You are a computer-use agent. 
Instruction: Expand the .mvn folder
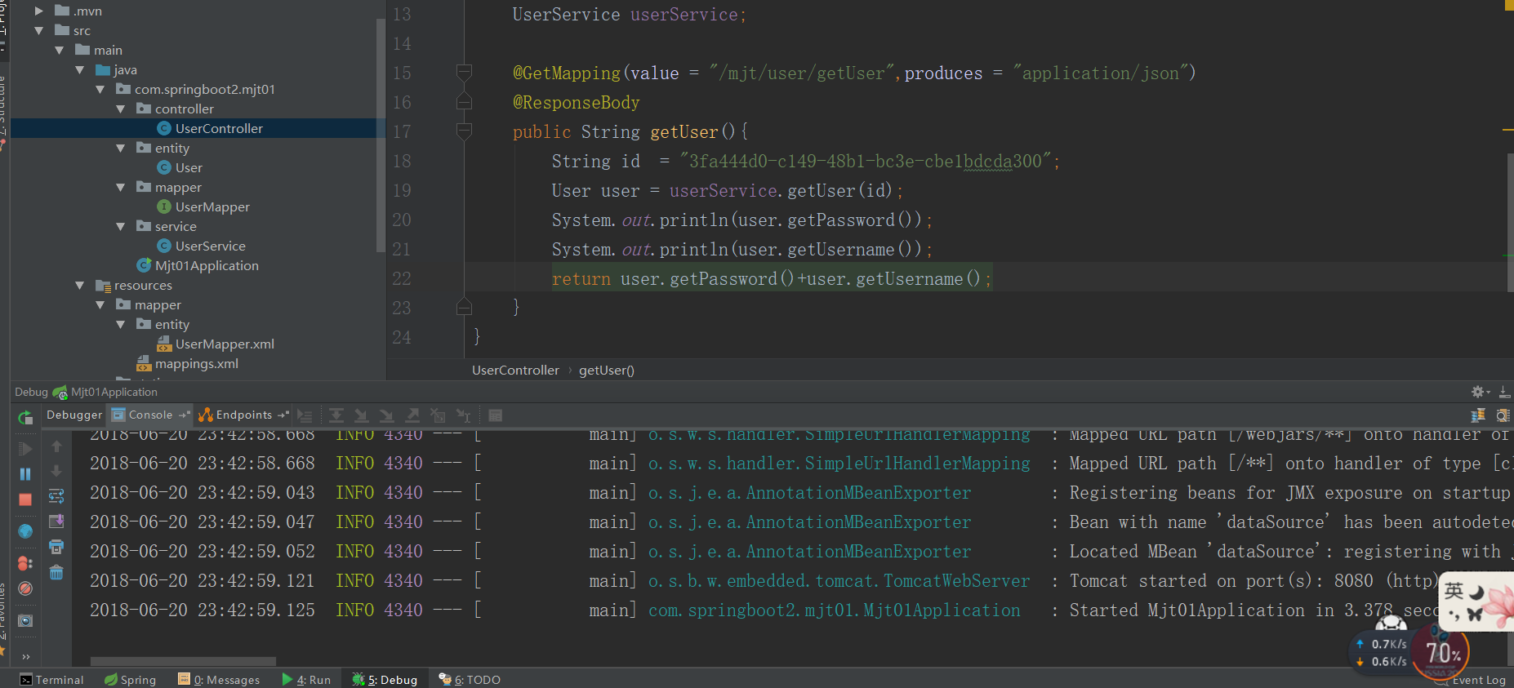[38, 11]
